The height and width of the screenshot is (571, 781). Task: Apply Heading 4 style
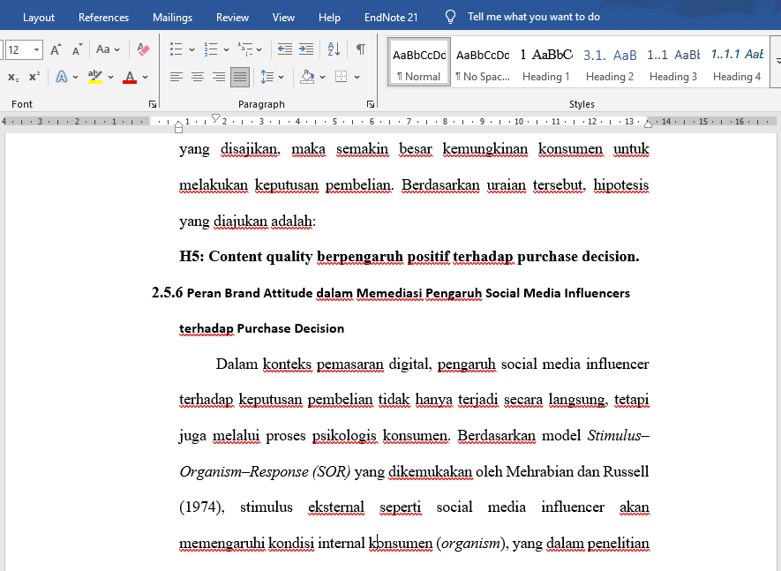coord(737,62)
